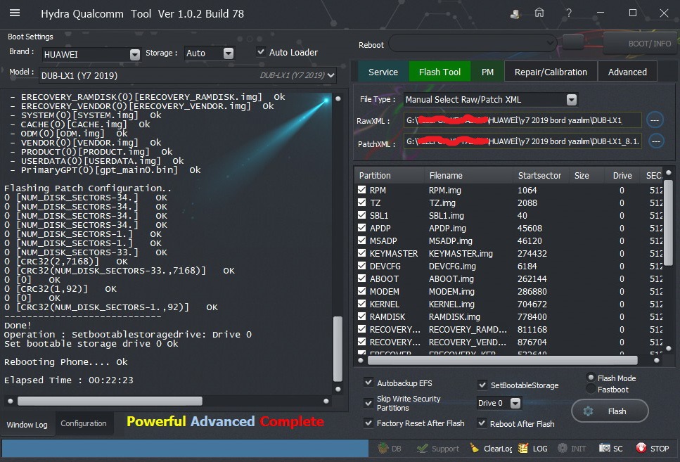The width and height of the screenshot is (680, 462).
Task: Select the Fastboot radio button
Action: (590, 389)
